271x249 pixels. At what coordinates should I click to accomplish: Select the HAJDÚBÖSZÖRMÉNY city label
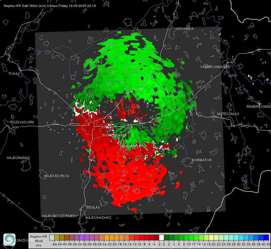click(x=60, y=216)
